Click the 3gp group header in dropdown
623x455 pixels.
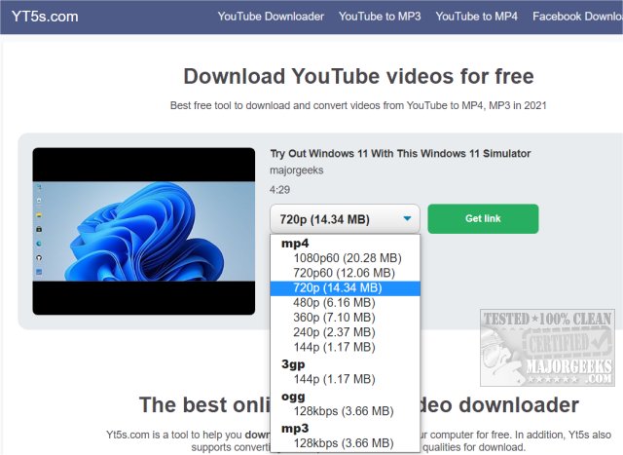(x=293, y=364)
